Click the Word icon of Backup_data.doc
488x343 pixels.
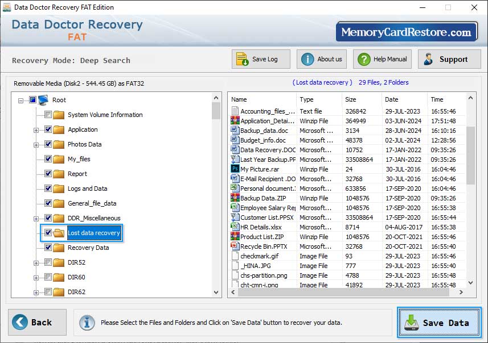pos(235,130)
